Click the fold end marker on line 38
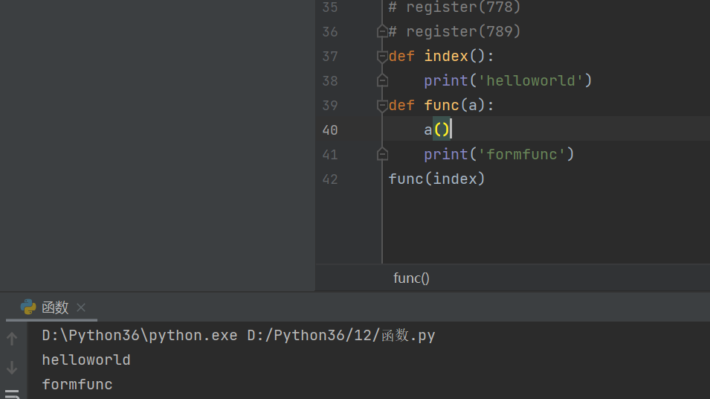The height and width of the screenshot is (399, 710). [382, 80]
